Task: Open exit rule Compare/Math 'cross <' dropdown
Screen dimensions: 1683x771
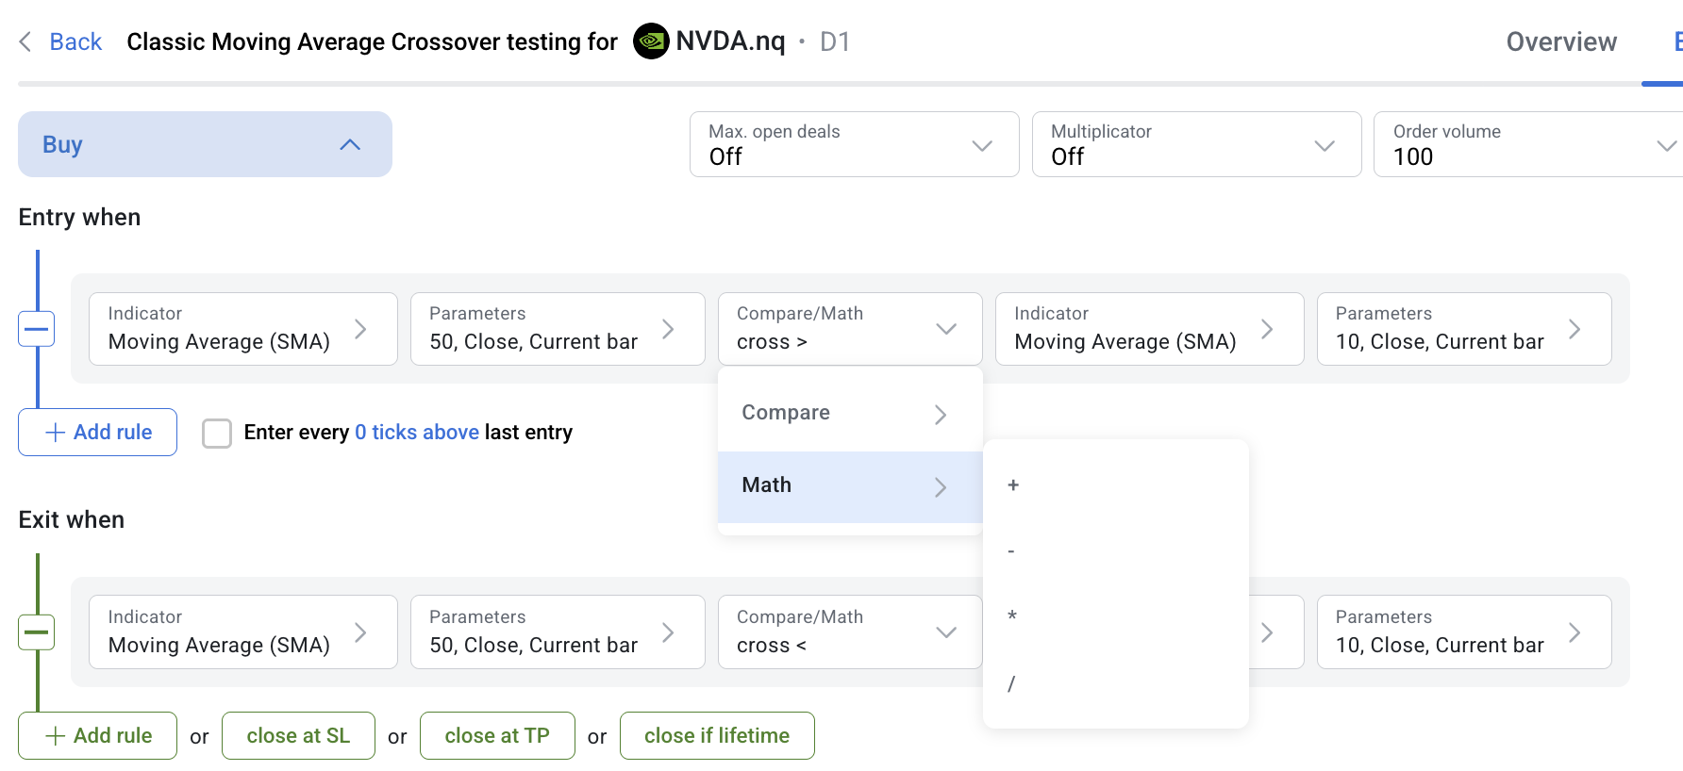Action: pyautogui.click(x=849, y=632)
